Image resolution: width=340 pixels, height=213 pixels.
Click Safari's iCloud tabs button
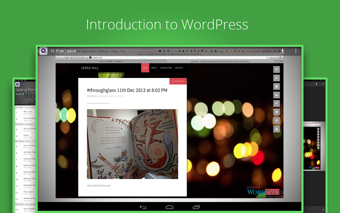[77, 58]
